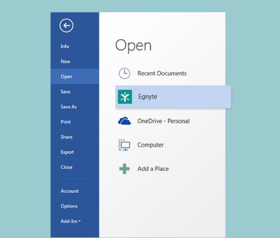
Task: Click the blue OneDrive cloud icon
Action: tap(124, 121)
